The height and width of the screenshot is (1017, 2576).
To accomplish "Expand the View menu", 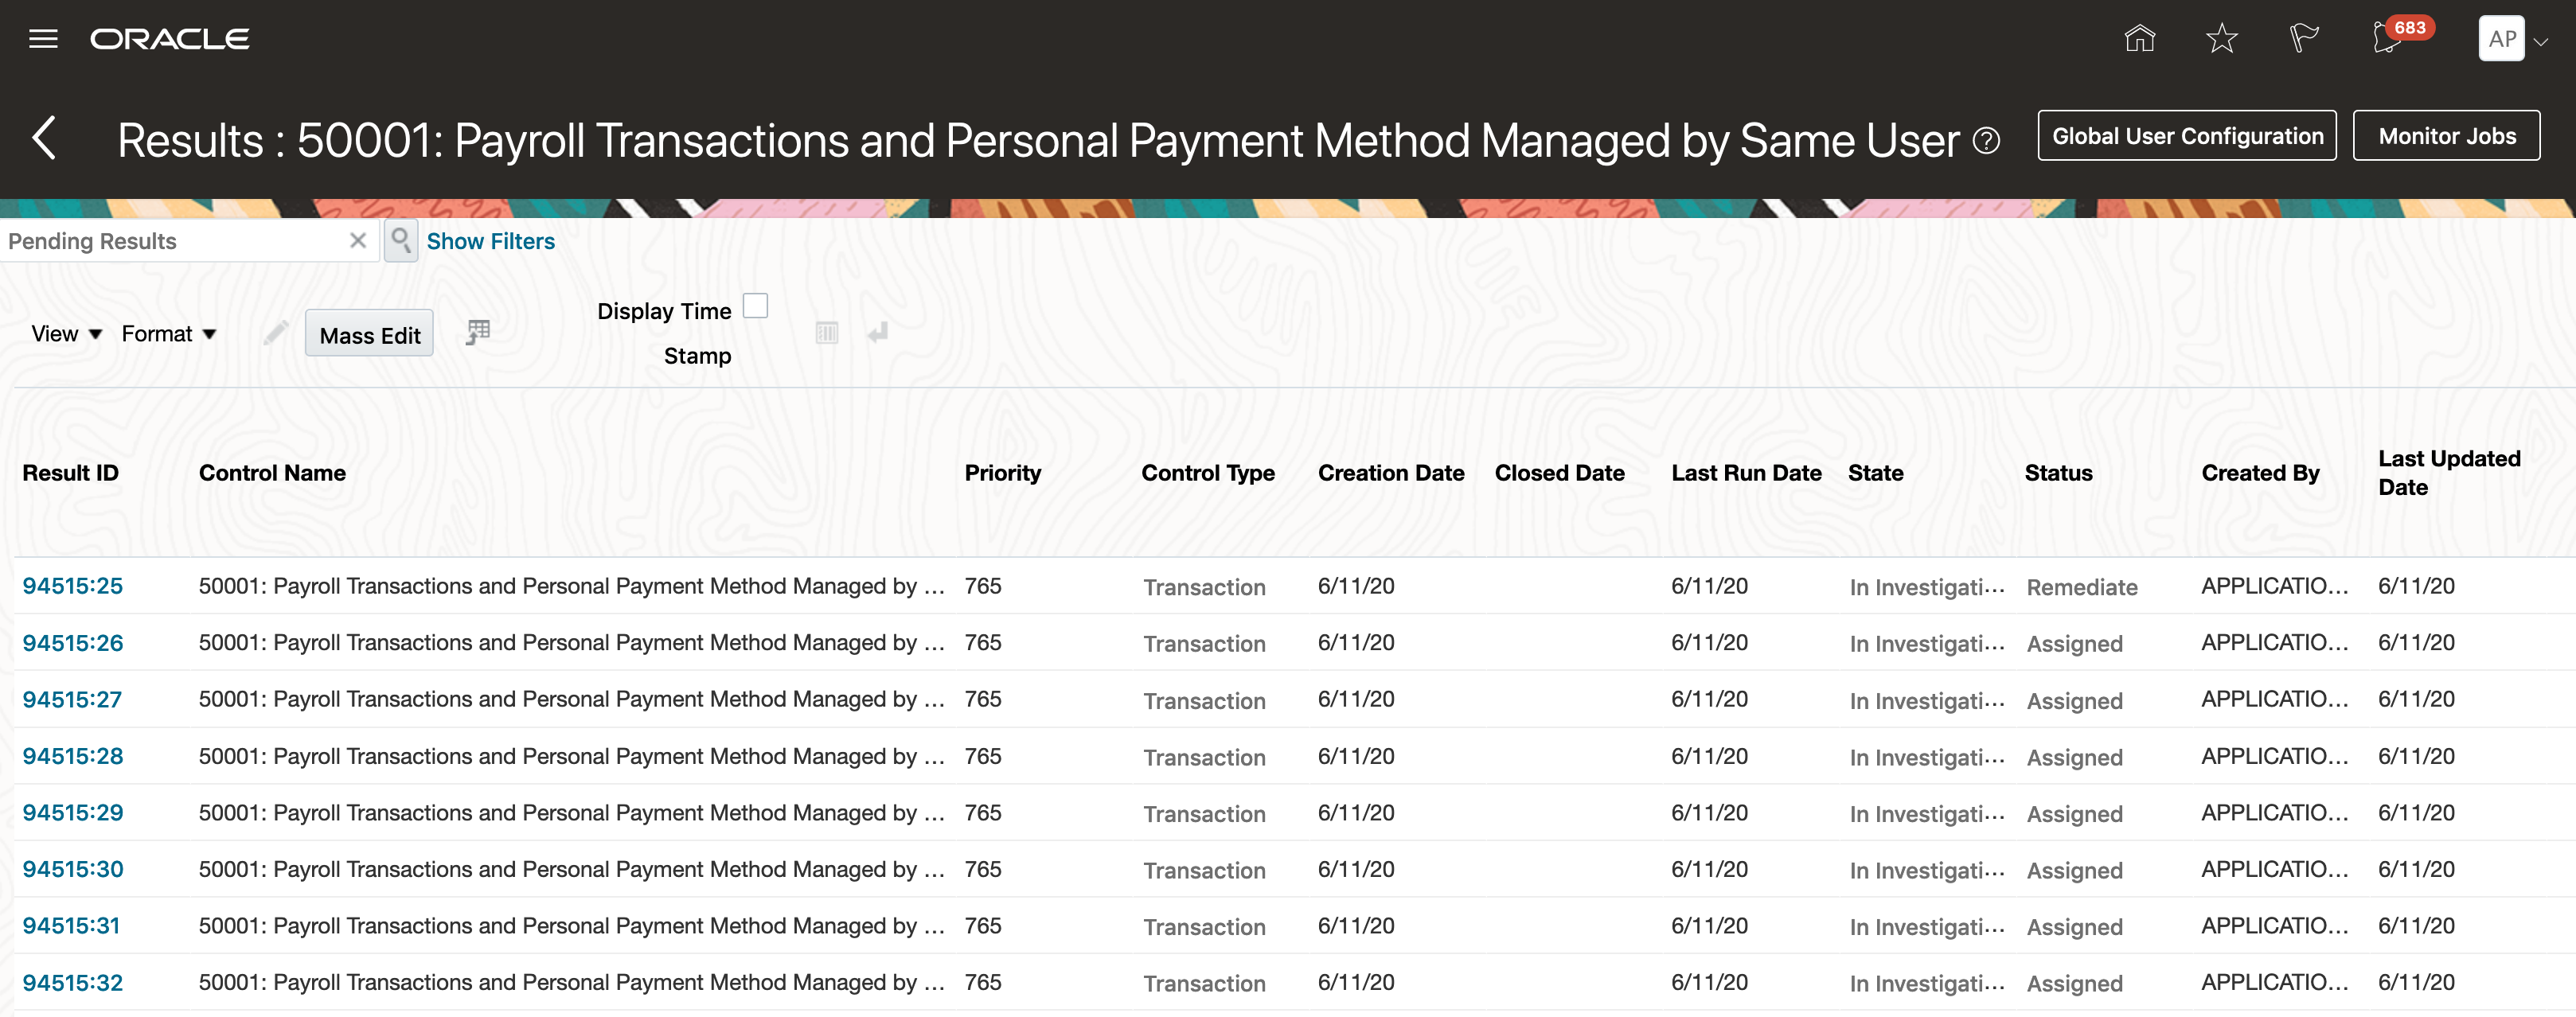I will pyautogui.click(x=66, y=334).
